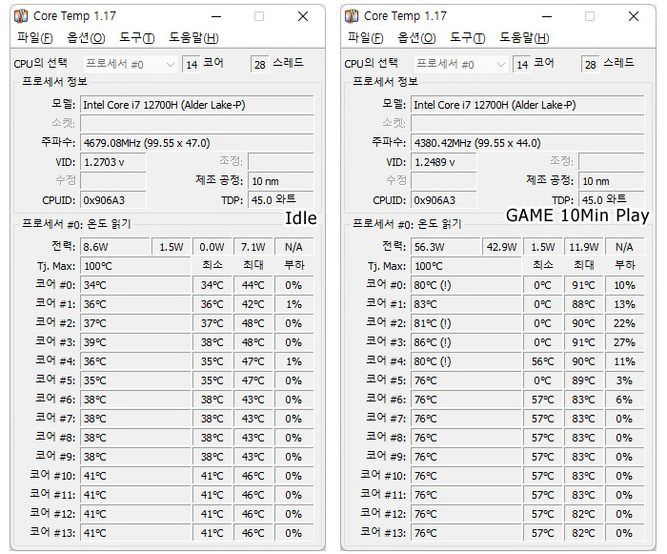Expand the 프로세서 #0 dropdown in left window

131,64
